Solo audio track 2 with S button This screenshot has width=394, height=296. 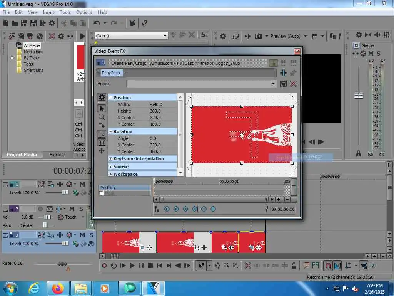point(81,209)
